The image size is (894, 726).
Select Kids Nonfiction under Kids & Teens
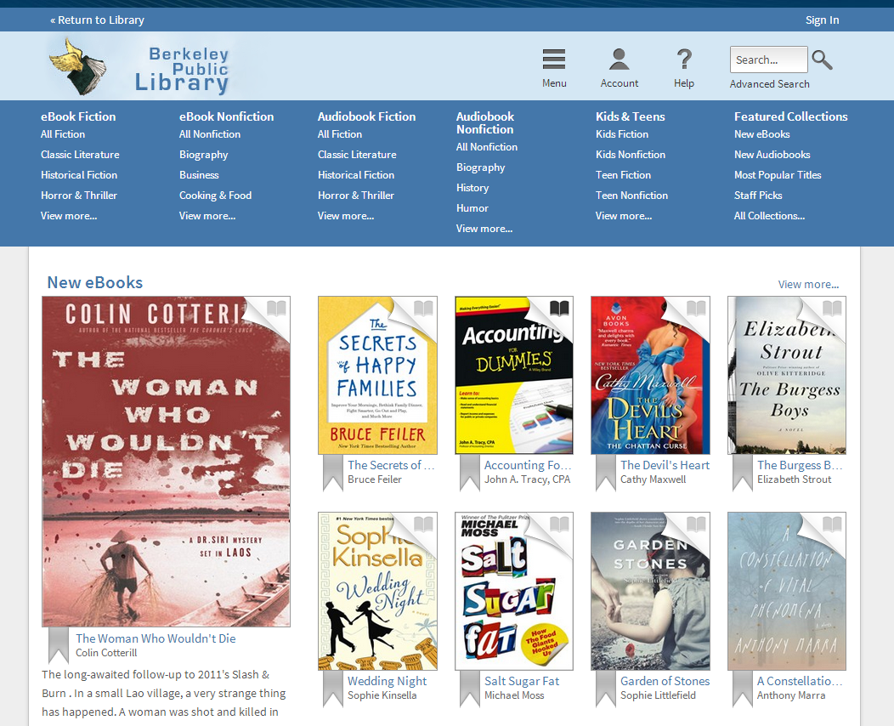[x=630, y=154]
